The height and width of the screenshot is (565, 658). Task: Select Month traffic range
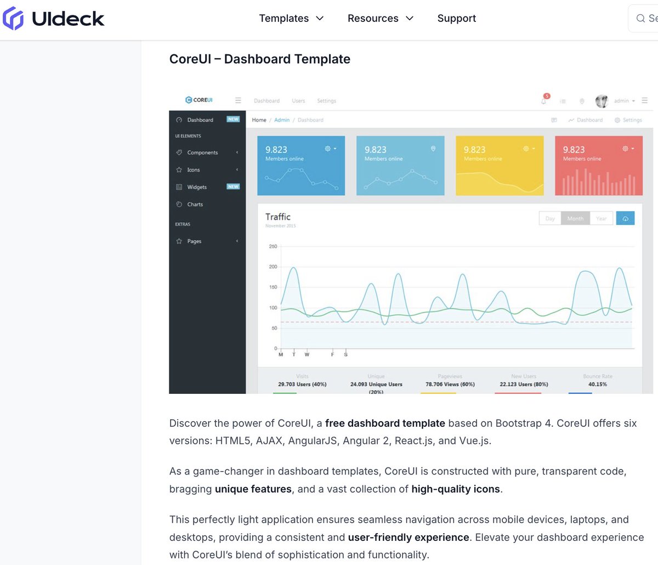click(575, 218)
